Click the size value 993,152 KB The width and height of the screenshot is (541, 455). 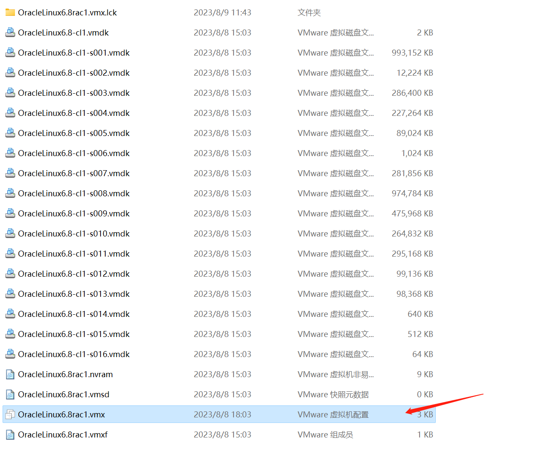pyautogui.click(x=412, y=53)
